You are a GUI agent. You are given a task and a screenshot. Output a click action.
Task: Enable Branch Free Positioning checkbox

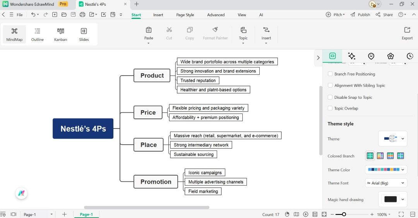(x=330, y=74)
